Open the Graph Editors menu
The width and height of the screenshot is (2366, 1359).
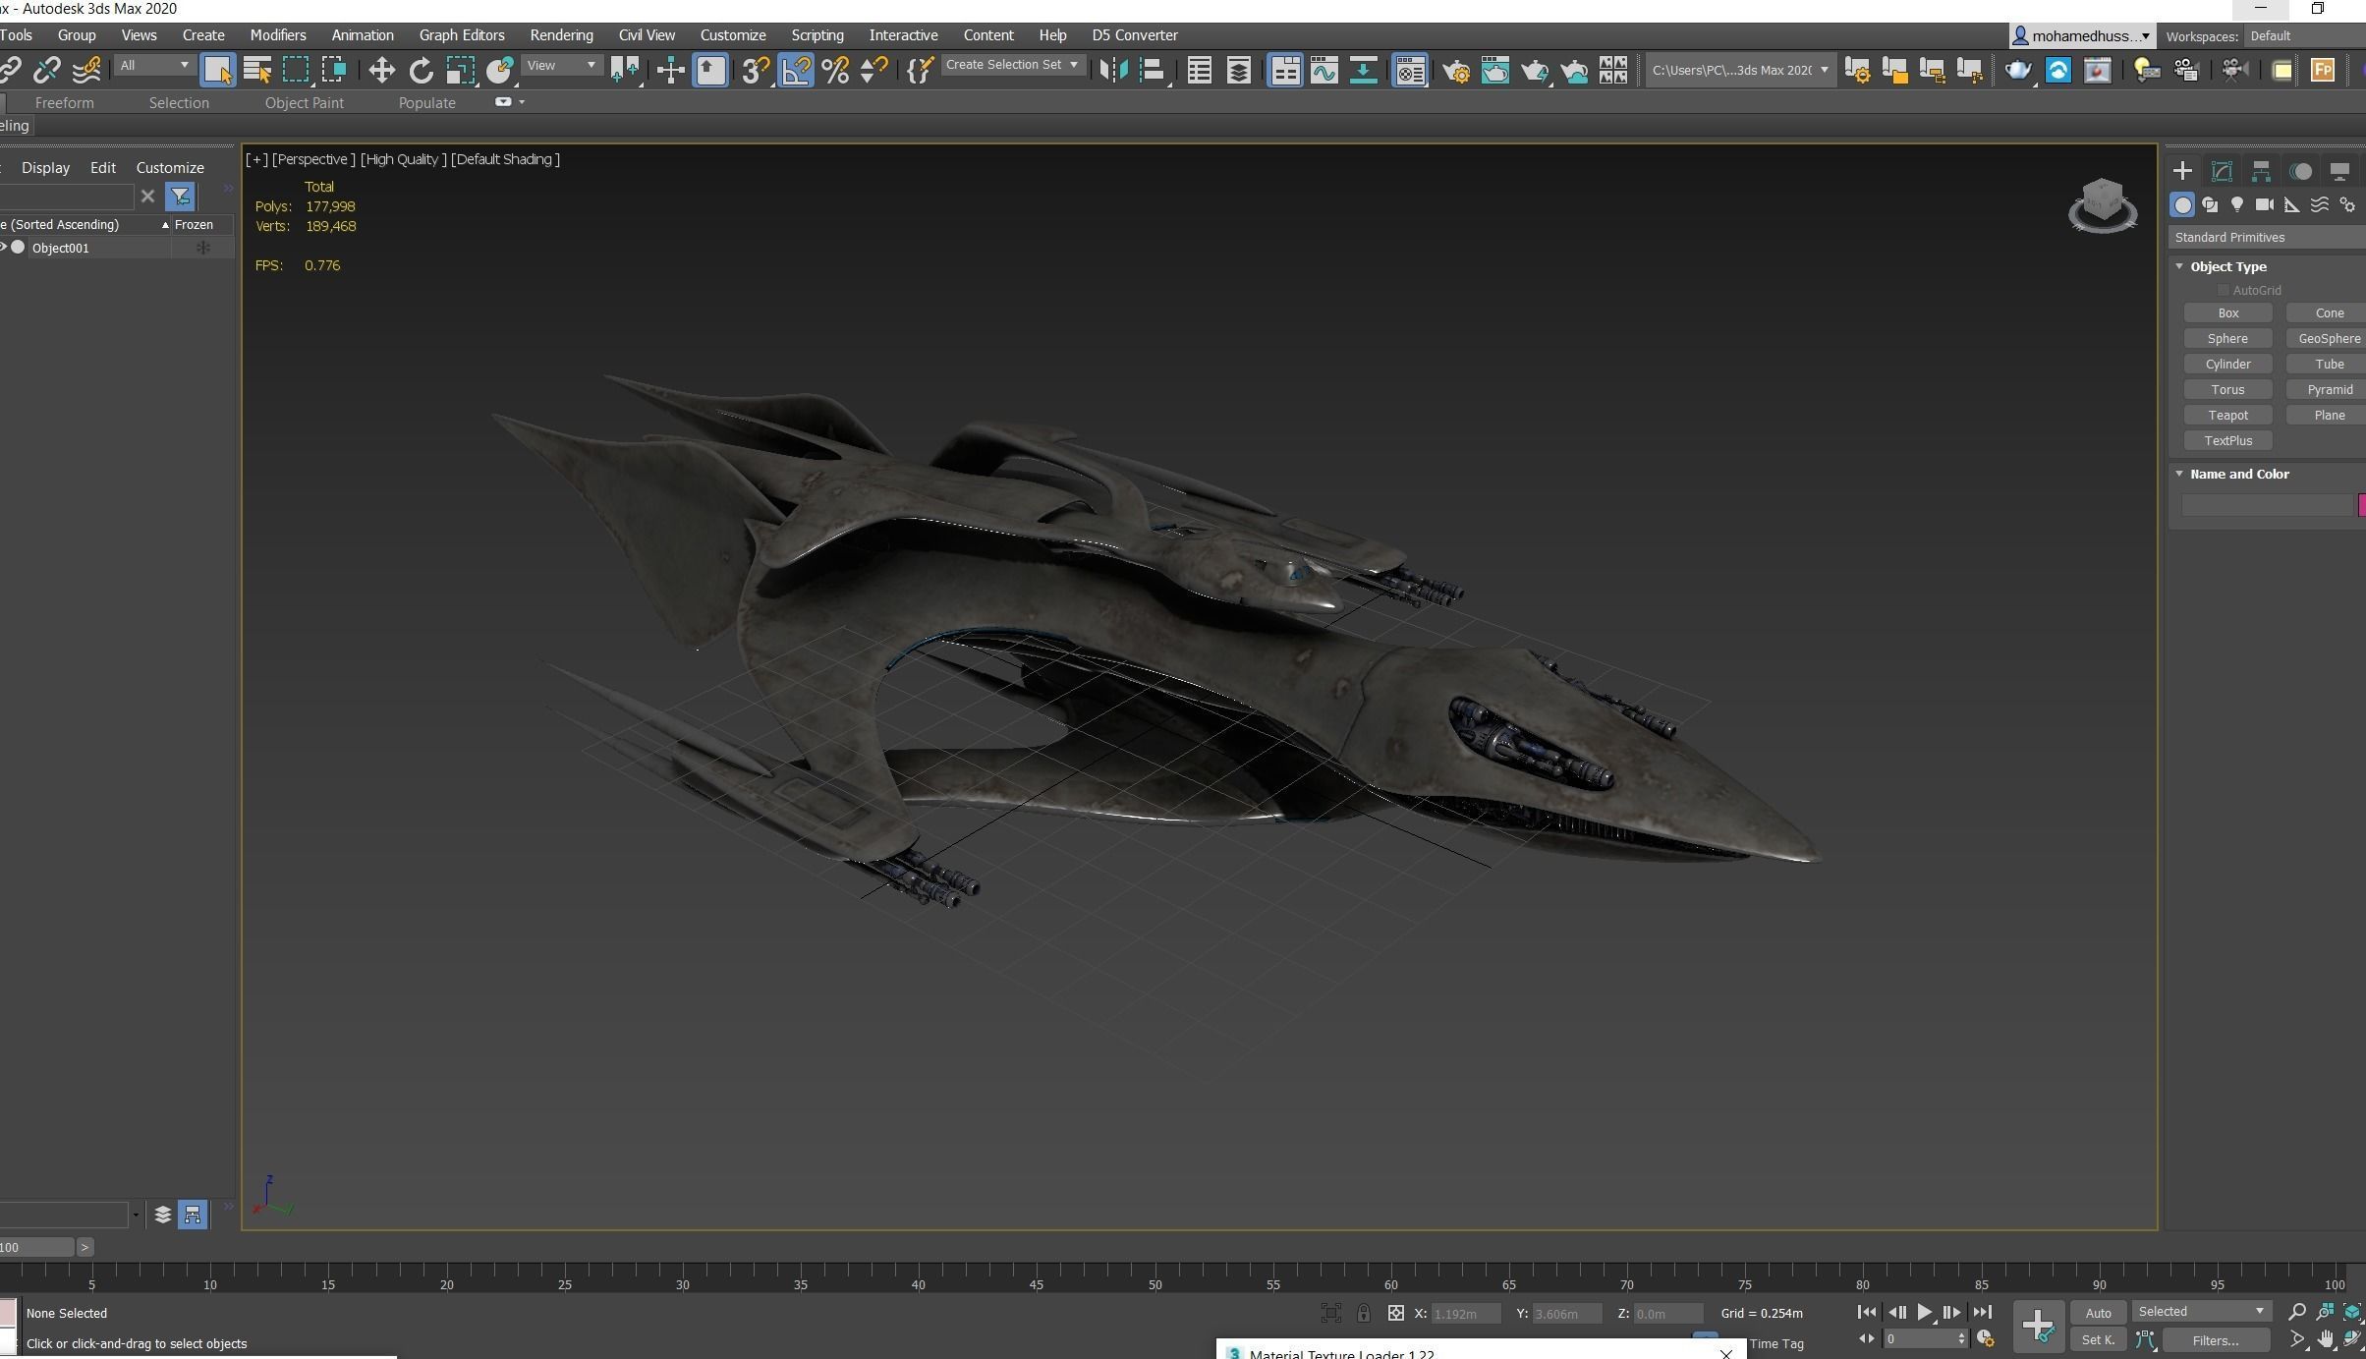[x=462, y=35]
